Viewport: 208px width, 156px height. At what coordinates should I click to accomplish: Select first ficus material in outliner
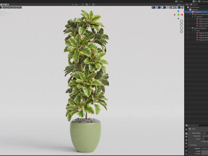point(203,19)
